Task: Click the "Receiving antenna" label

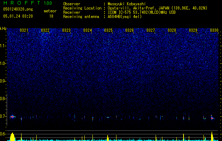Action: (x=81, y=17)
